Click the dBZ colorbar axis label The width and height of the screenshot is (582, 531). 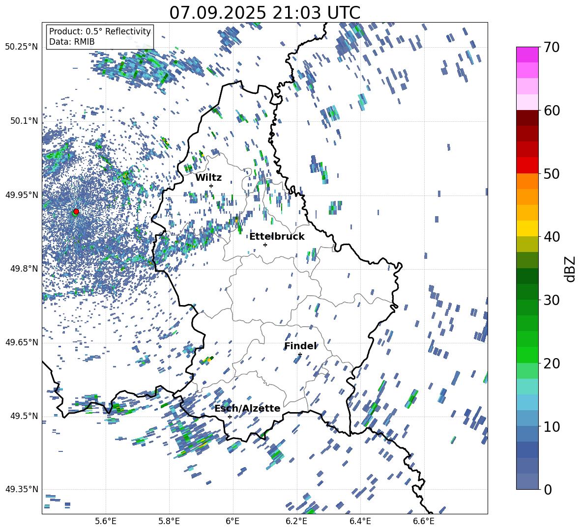pos(571,269)
